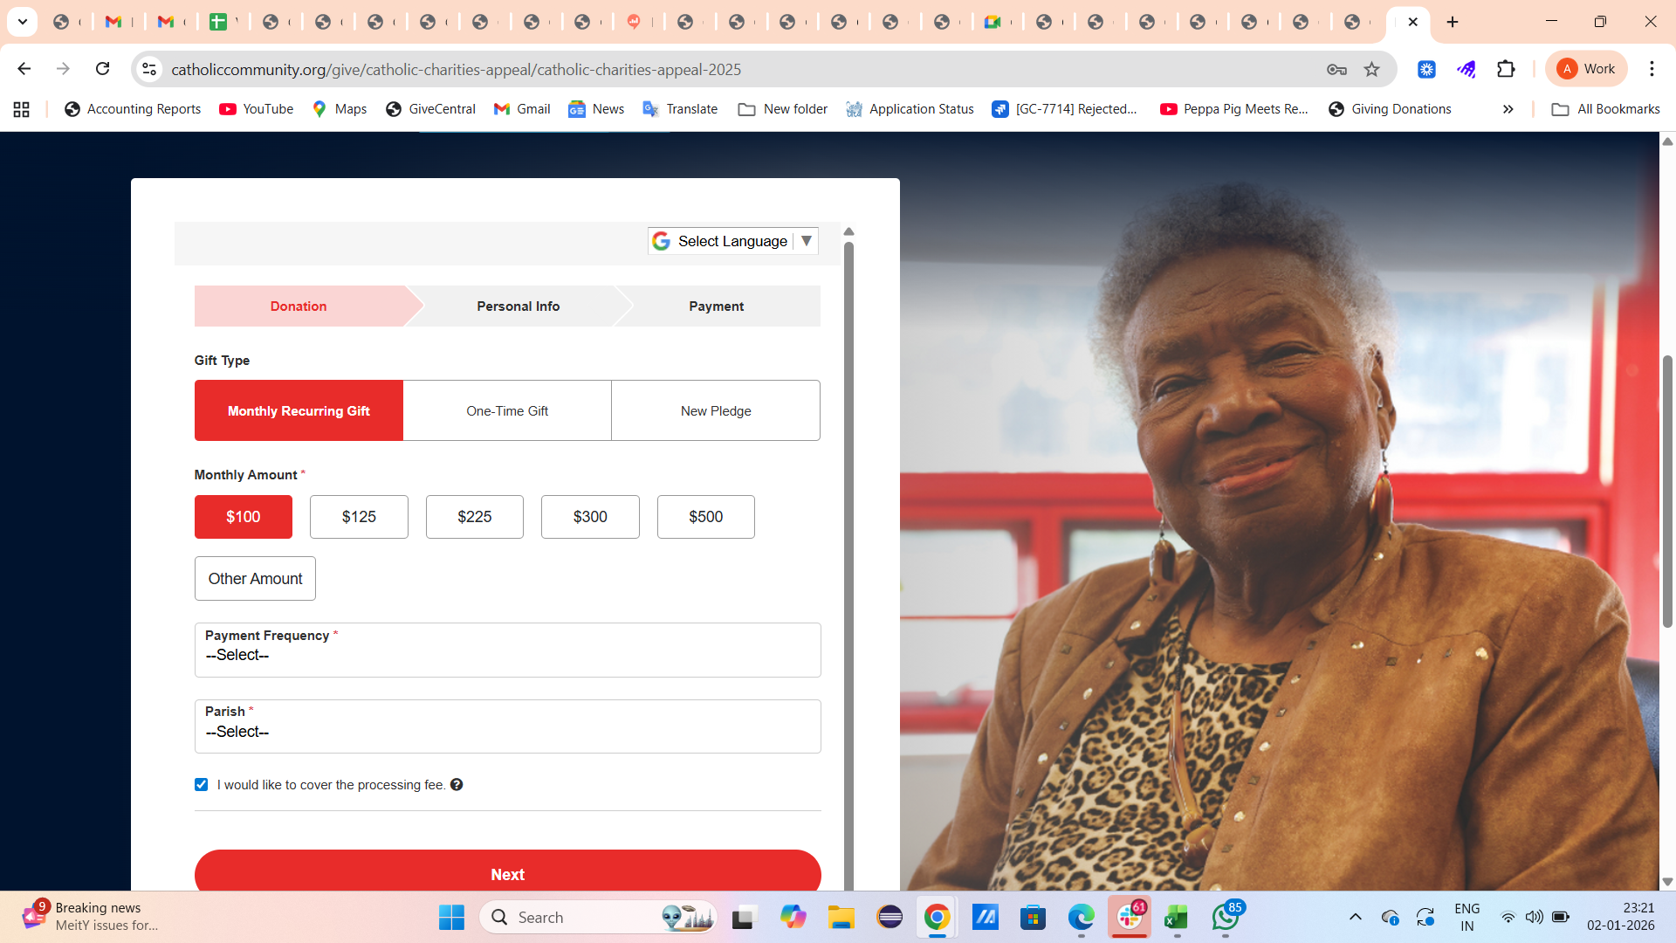This screenshot has height=943, width=1676.
Task: Open the saved passwords key icon
Action: tap(1336, 69)
